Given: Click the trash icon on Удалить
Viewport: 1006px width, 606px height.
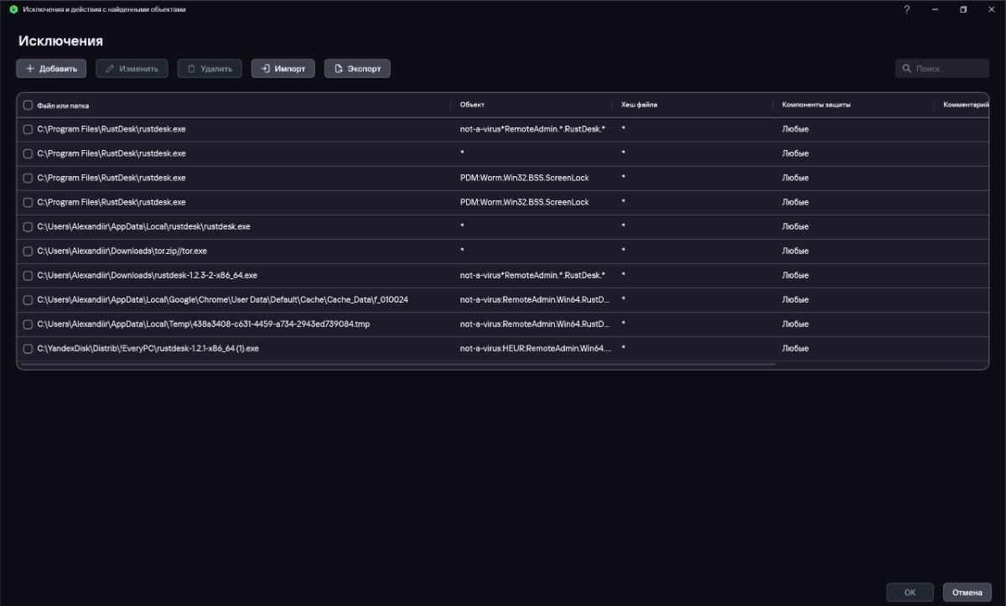Looking at the screenshot, I should (191, 69).
